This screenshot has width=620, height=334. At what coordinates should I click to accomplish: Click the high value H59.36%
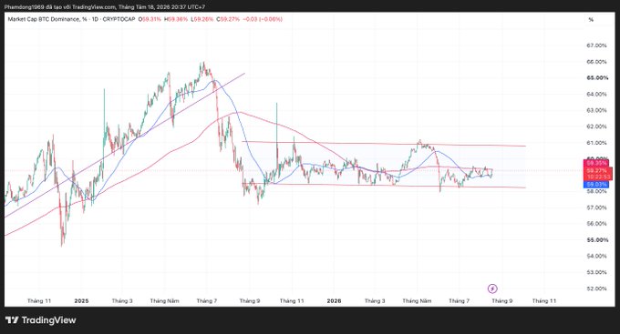[x=176, y=19]
